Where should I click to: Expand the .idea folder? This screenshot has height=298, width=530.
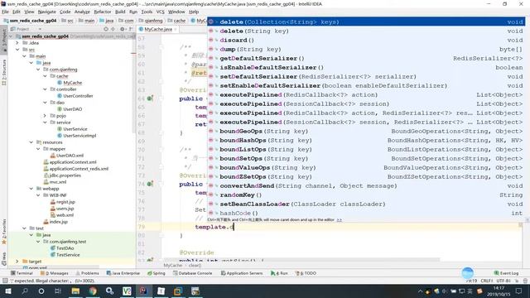(x=17, y=43)
